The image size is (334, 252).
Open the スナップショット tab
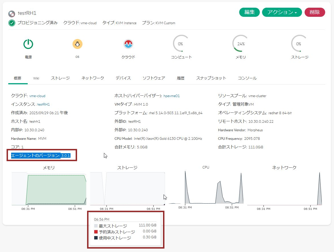coord(211,78)
